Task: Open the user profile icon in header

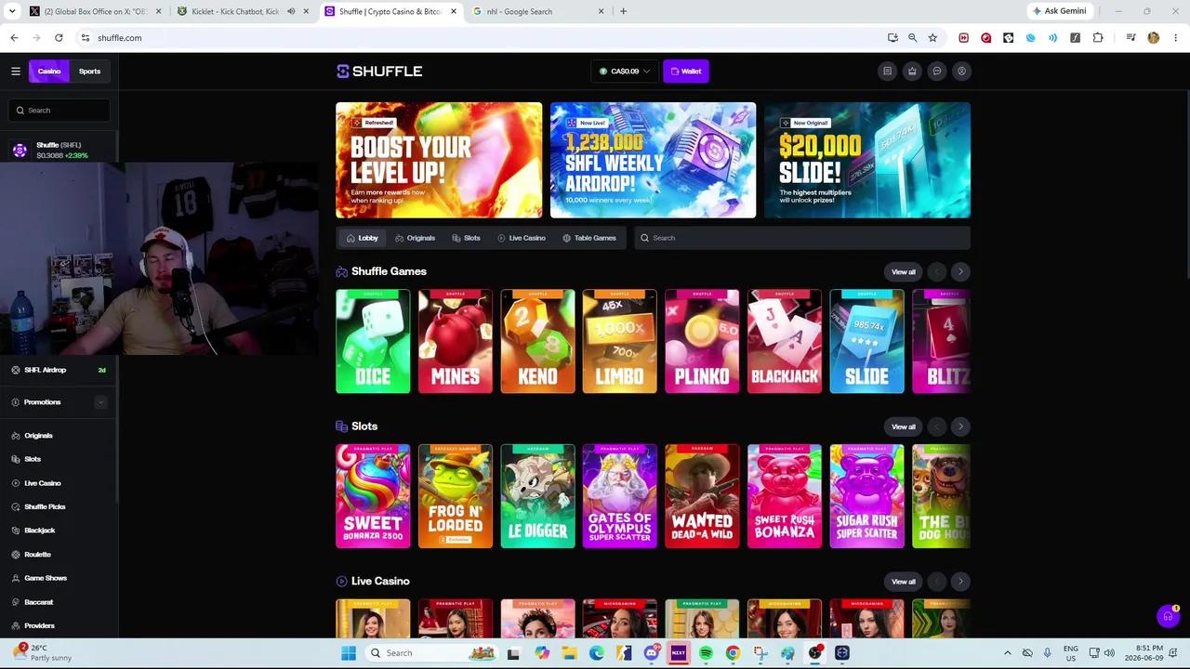Action: tap(962, 71)
